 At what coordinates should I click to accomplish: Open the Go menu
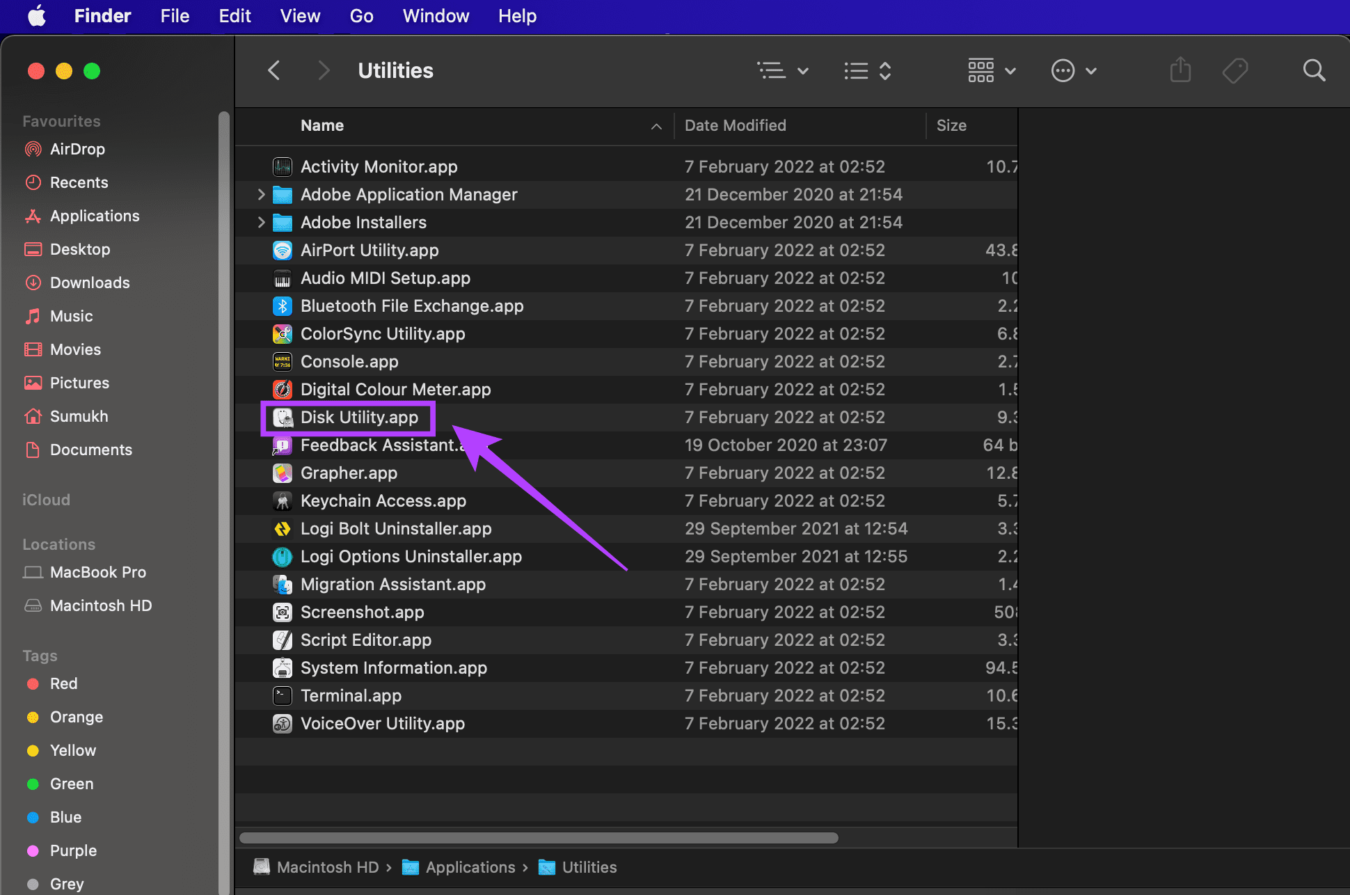click(x=361, y=15)
